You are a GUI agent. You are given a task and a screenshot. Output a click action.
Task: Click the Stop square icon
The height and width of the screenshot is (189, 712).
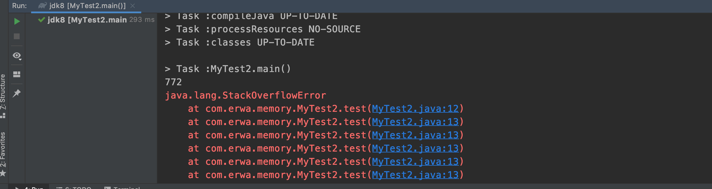[x=17, y=36]
